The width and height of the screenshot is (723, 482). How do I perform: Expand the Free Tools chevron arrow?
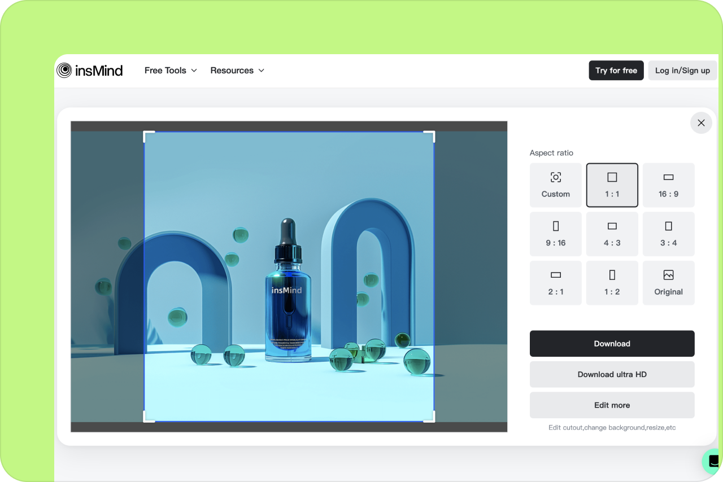tap(194, 71)
